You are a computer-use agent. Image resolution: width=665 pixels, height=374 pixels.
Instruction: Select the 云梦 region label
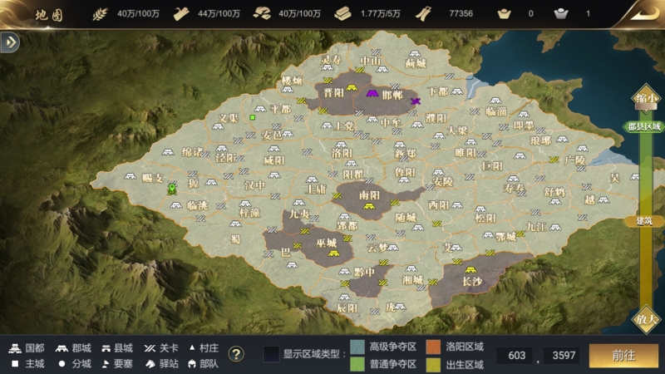tap(377, 248)
